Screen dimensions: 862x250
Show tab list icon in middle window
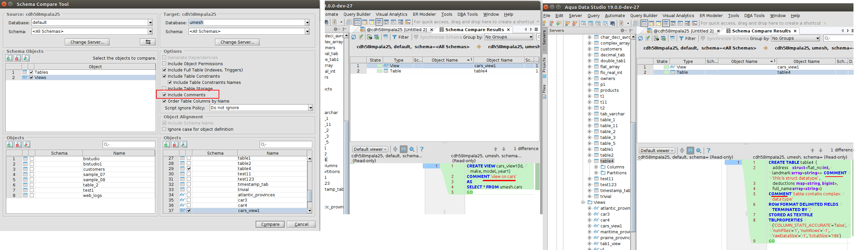click(x=537, y=29)
